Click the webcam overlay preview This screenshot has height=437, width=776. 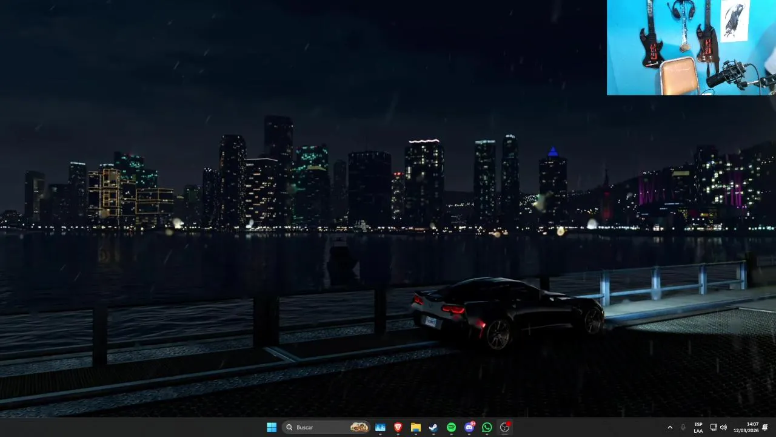pyautogui.click(x=691, y=47)
